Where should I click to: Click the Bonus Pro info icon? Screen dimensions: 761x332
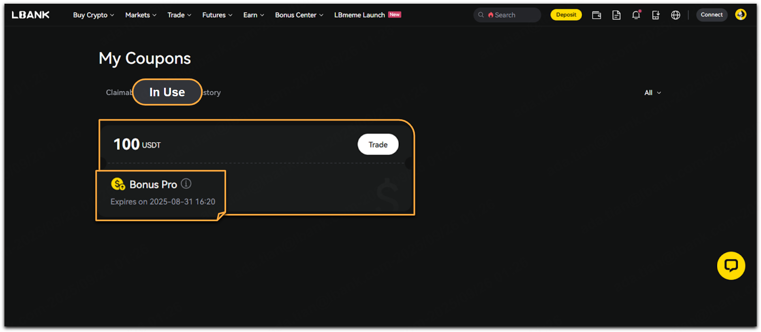tap(186, 184)
